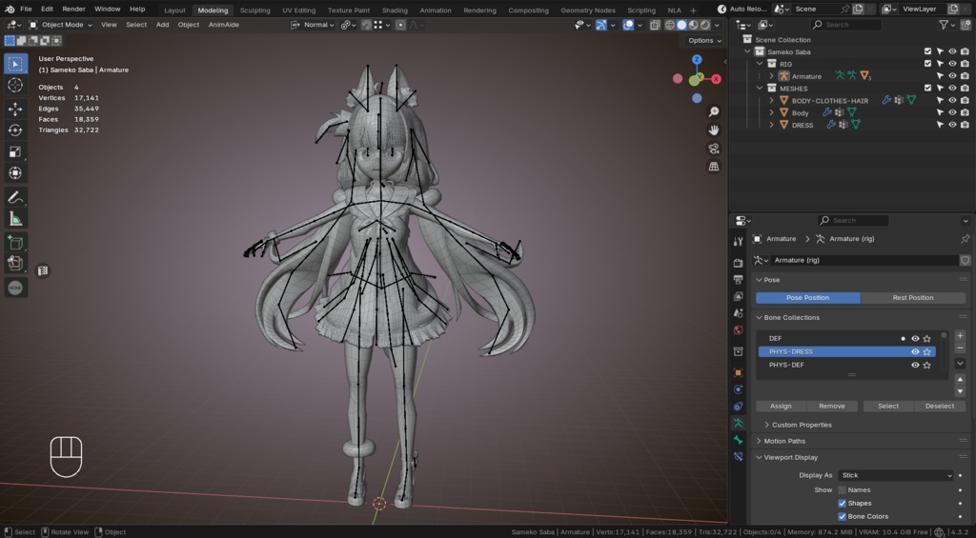Open the World properties tab
976x538 pixels.
click(739, 329)
